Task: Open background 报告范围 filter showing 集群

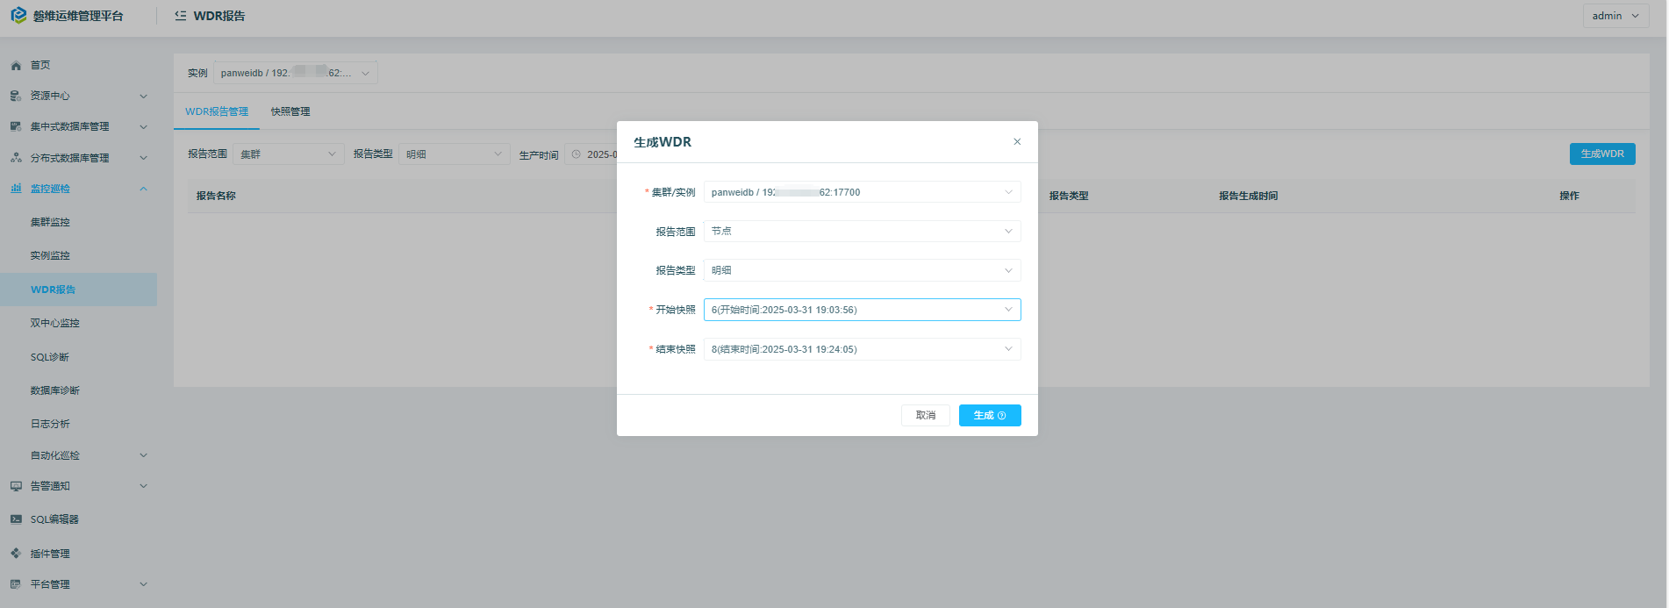Action: (288, 154)
